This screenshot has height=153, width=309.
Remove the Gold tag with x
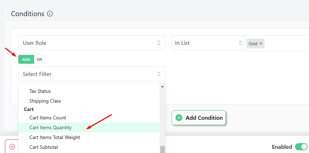261,43
